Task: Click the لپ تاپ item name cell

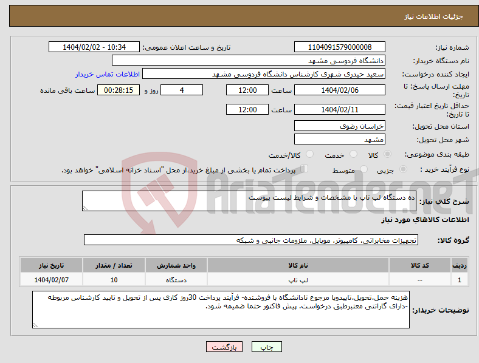Action: pos(298,280)
